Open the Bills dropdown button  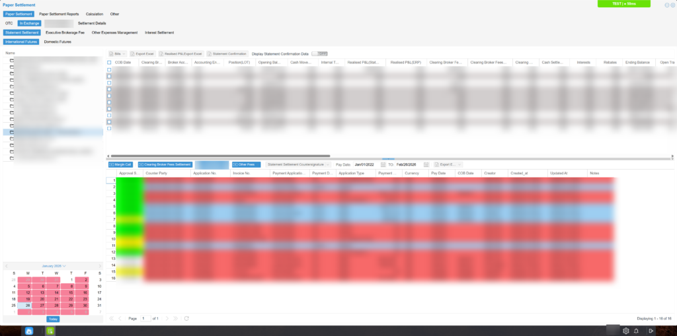(x=117, y=53)
